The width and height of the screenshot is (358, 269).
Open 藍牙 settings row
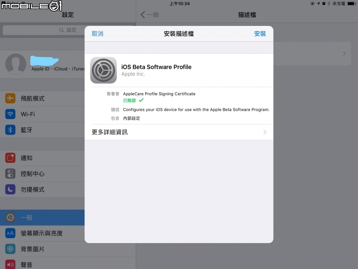[x=42, y=130]
